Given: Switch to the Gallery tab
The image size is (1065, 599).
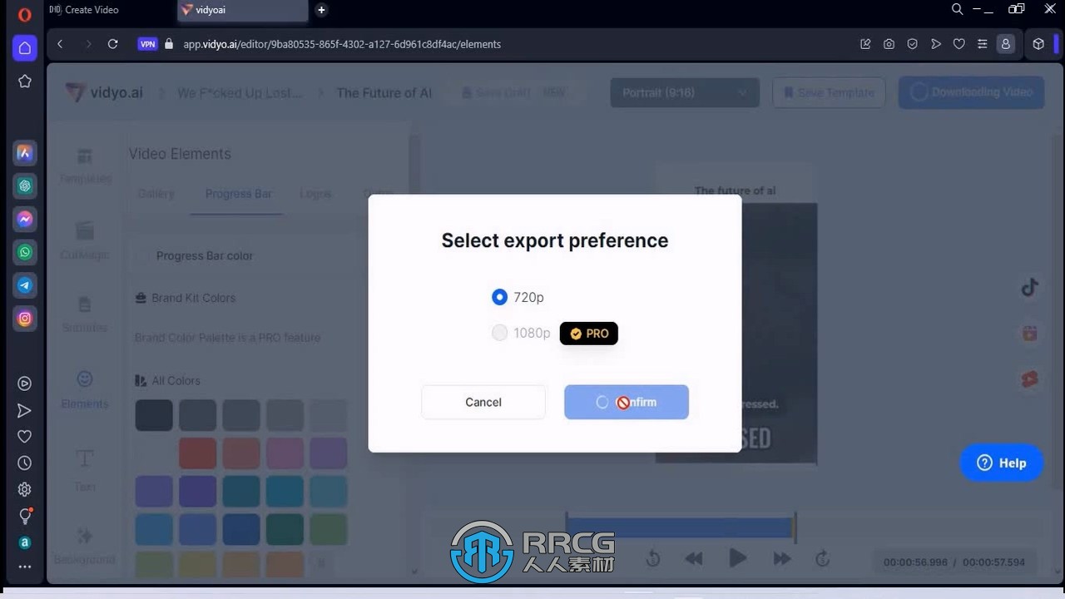Looking at the screenshot, I should (156, 194).
